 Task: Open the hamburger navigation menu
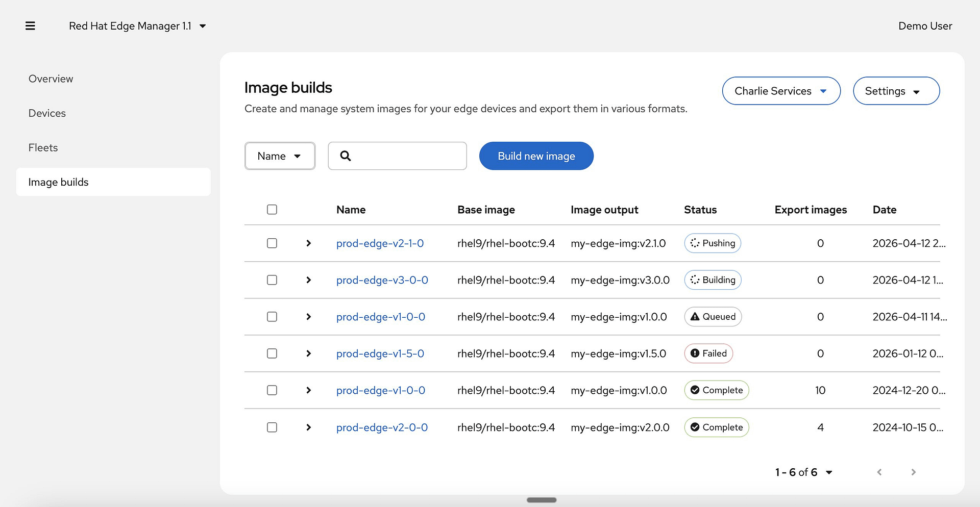(x=30, y=26)
